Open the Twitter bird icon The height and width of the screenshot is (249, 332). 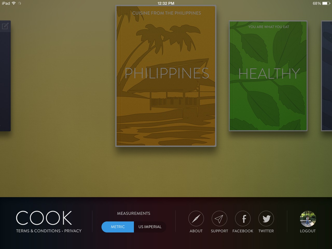(266, 219)
